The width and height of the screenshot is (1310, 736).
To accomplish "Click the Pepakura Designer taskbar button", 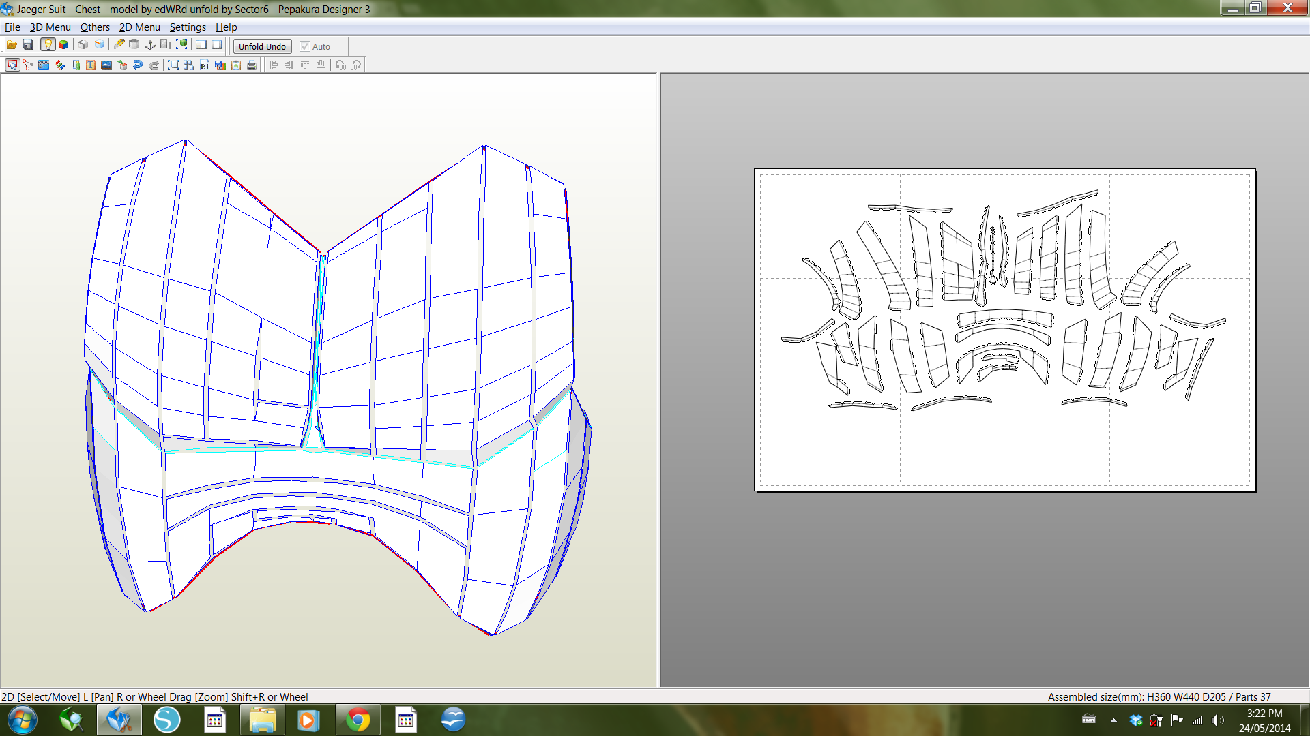I will click(x=119, y=720).
